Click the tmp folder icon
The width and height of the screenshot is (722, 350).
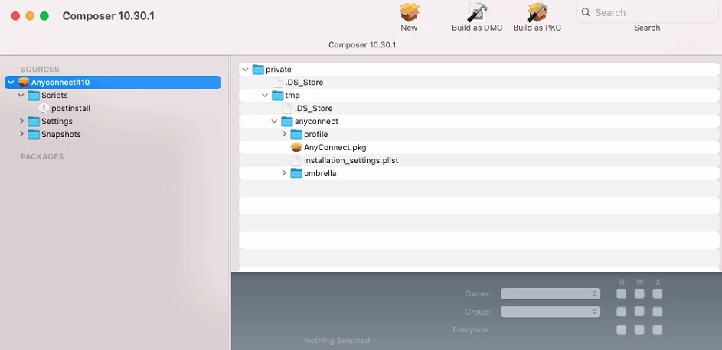(278, 95)
